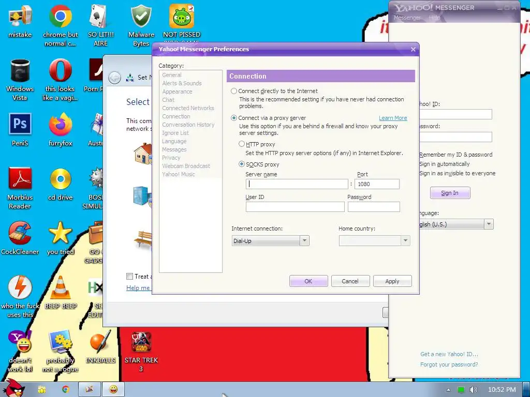
Task: Switch to Yahoo Messenger smiley taskbar button
Action: pyautogui.click(x=113, y=389)
